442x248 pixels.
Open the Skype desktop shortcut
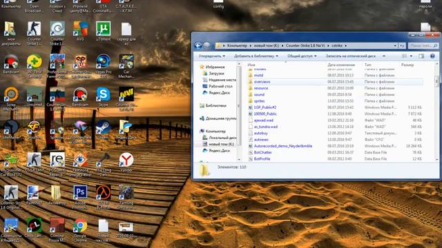click(x=103, y=97)
